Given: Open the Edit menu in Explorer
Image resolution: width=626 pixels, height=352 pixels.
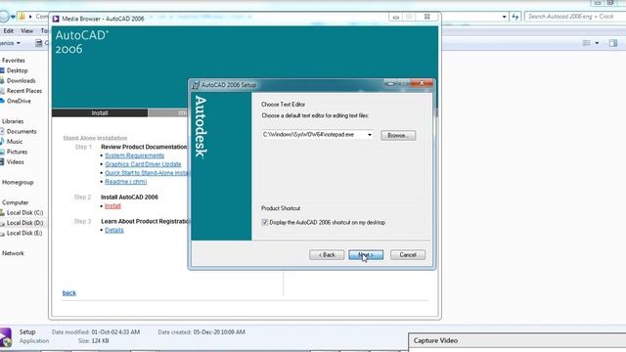Looking at the screenshot, I should coord(9,30).
